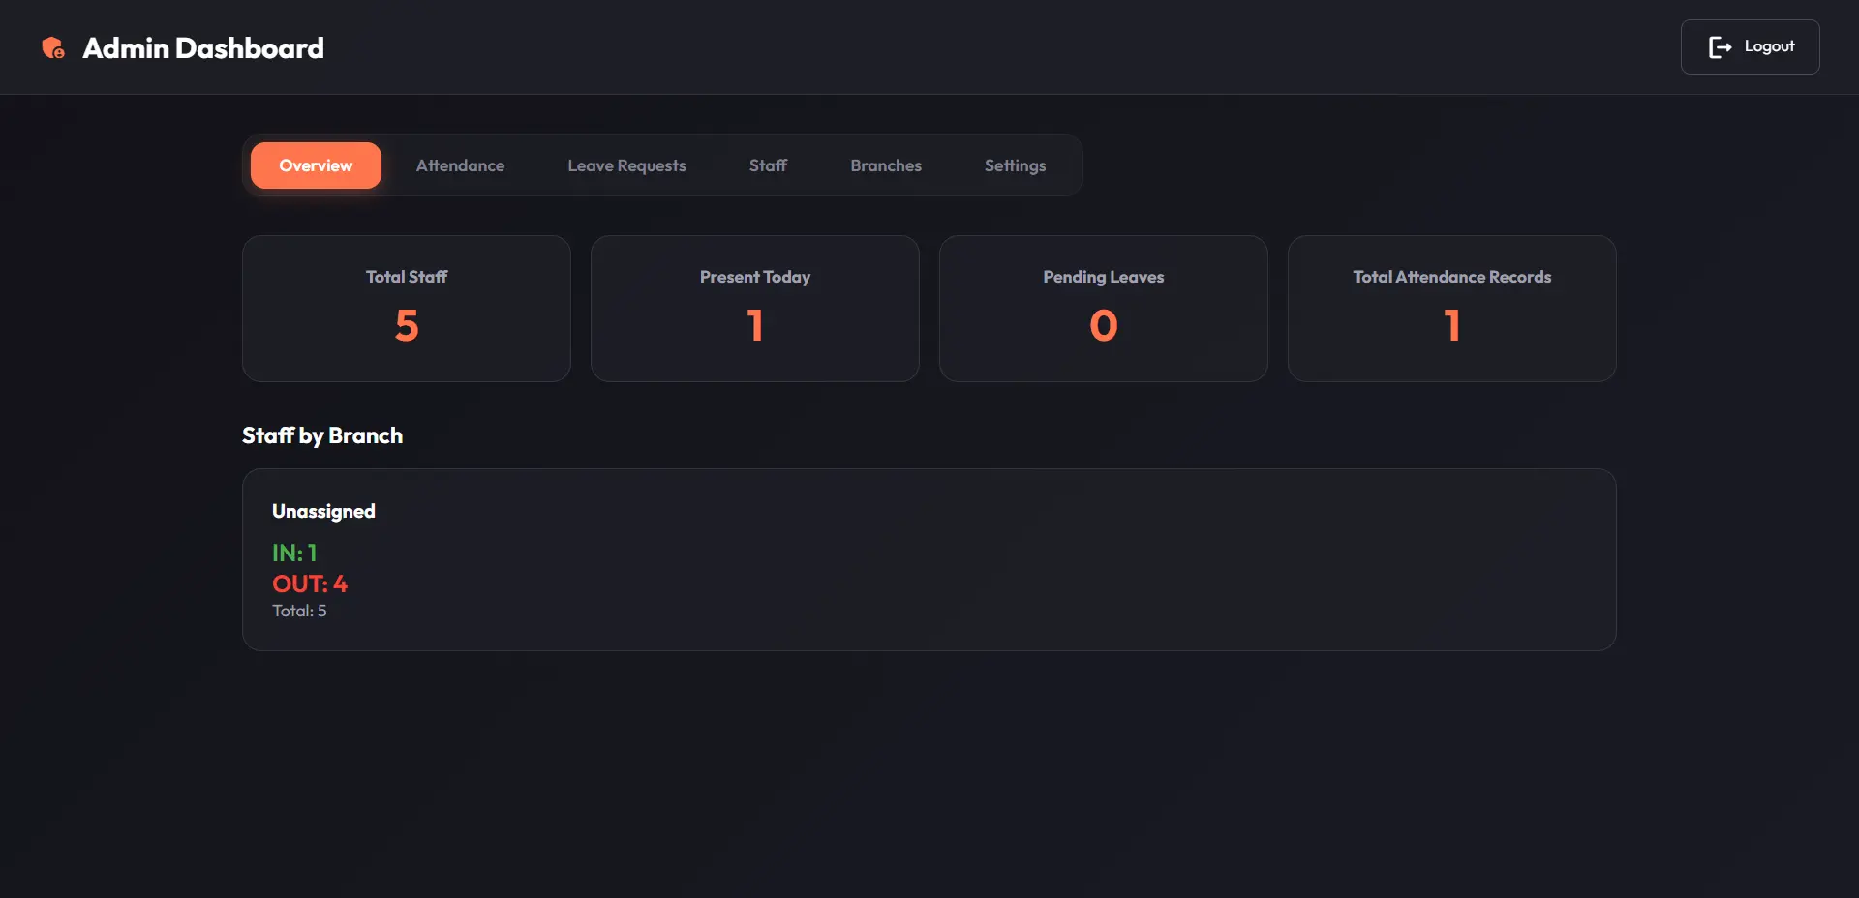Select the Overview tab

[x=316, y=165]
